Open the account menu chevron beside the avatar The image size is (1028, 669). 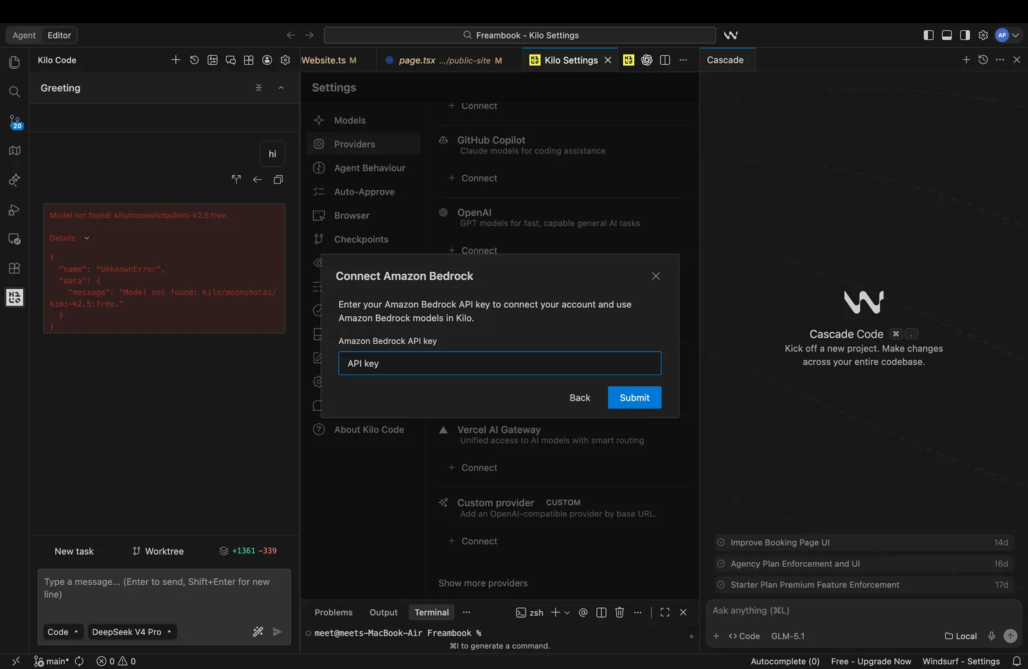[1016, 35]
